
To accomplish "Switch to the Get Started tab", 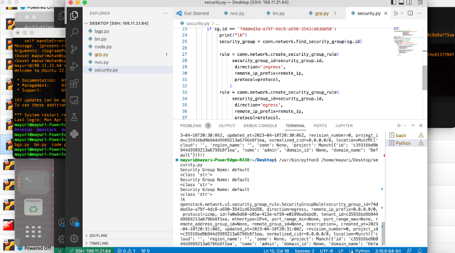I will point(196,13).
